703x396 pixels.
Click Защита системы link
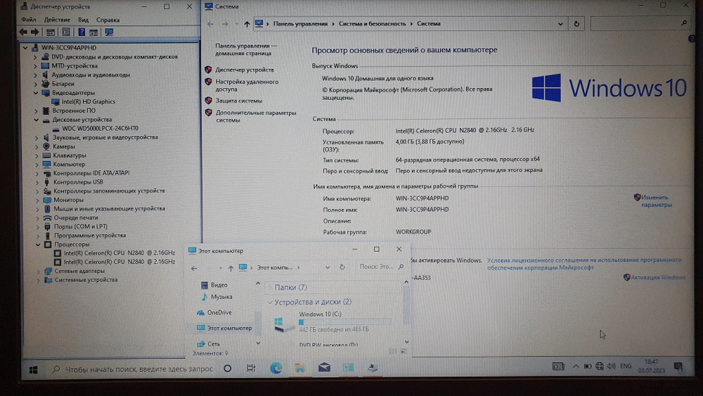[x=239, y=101]
